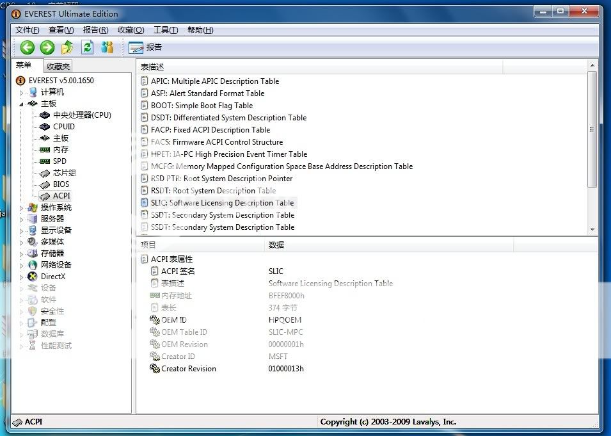Click the Creator Revision gear icon
This screenshot has height=436, width=611.
[155, 369]
